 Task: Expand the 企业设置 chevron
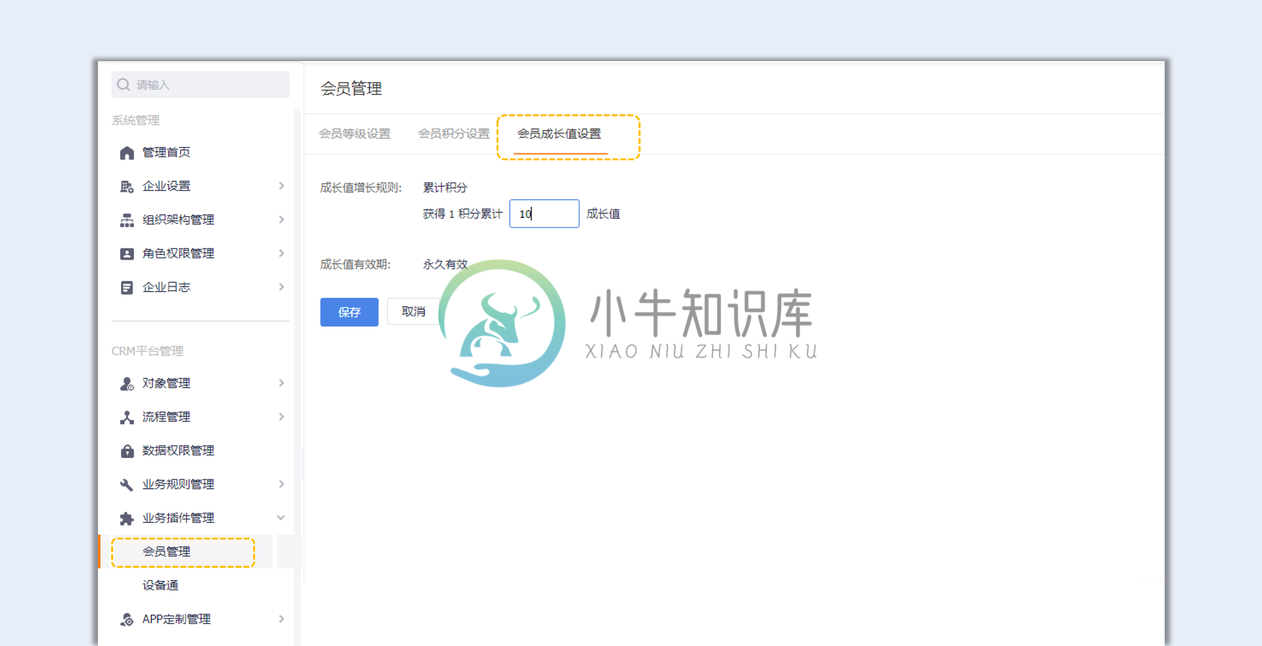[281, 186]
